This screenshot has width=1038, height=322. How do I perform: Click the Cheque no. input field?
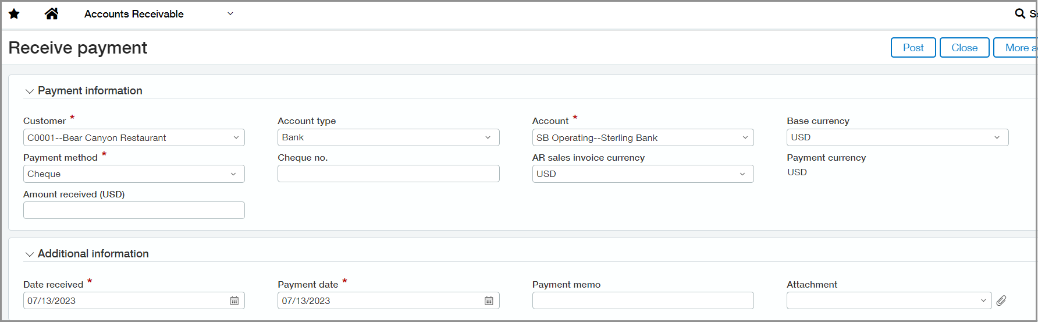click(x=388, y=174)
